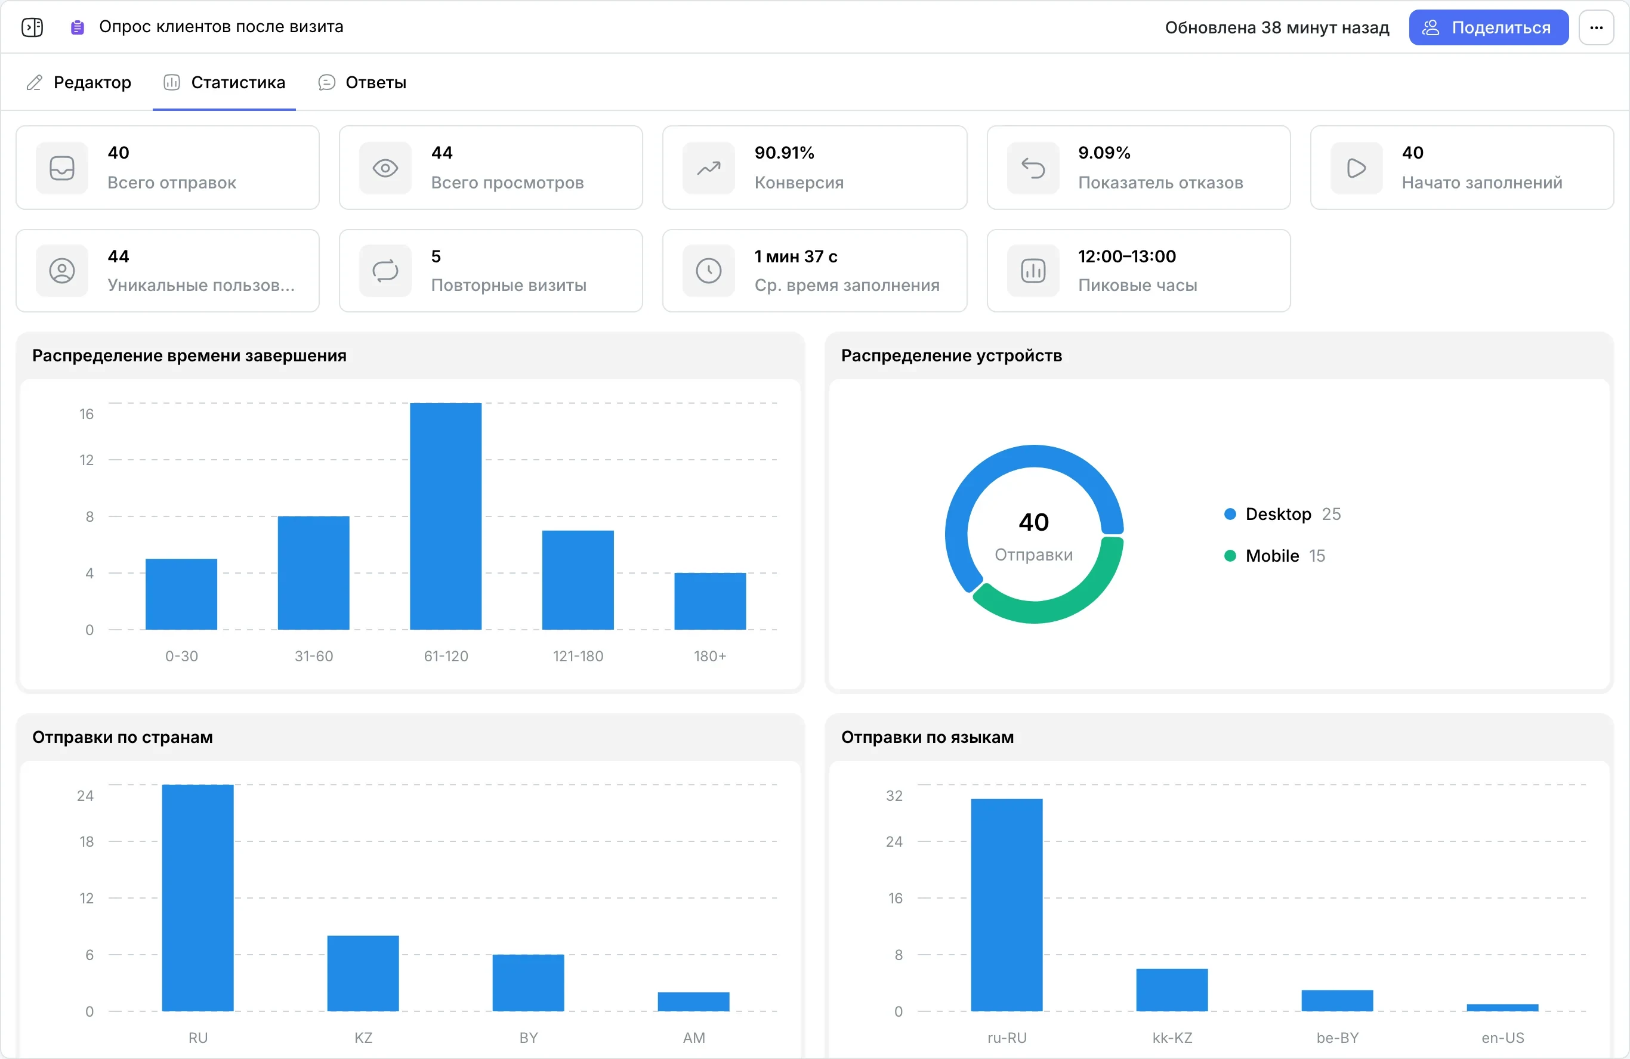Open the Ответы tab

pos(362,82)
